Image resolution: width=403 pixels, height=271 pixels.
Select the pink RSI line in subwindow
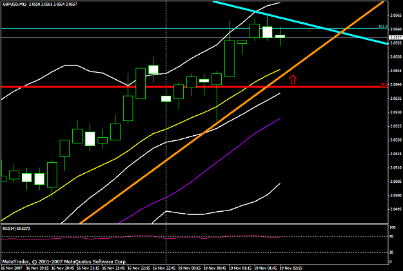tap(141, 237)
